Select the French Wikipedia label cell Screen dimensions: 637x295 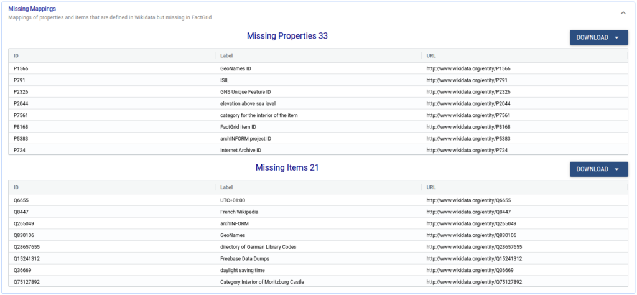[x=239, y=212]
